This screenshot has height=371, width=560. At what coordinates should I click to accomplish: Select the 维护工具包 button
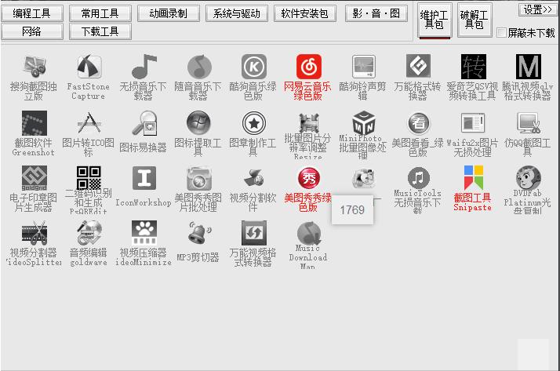point(435,20)
